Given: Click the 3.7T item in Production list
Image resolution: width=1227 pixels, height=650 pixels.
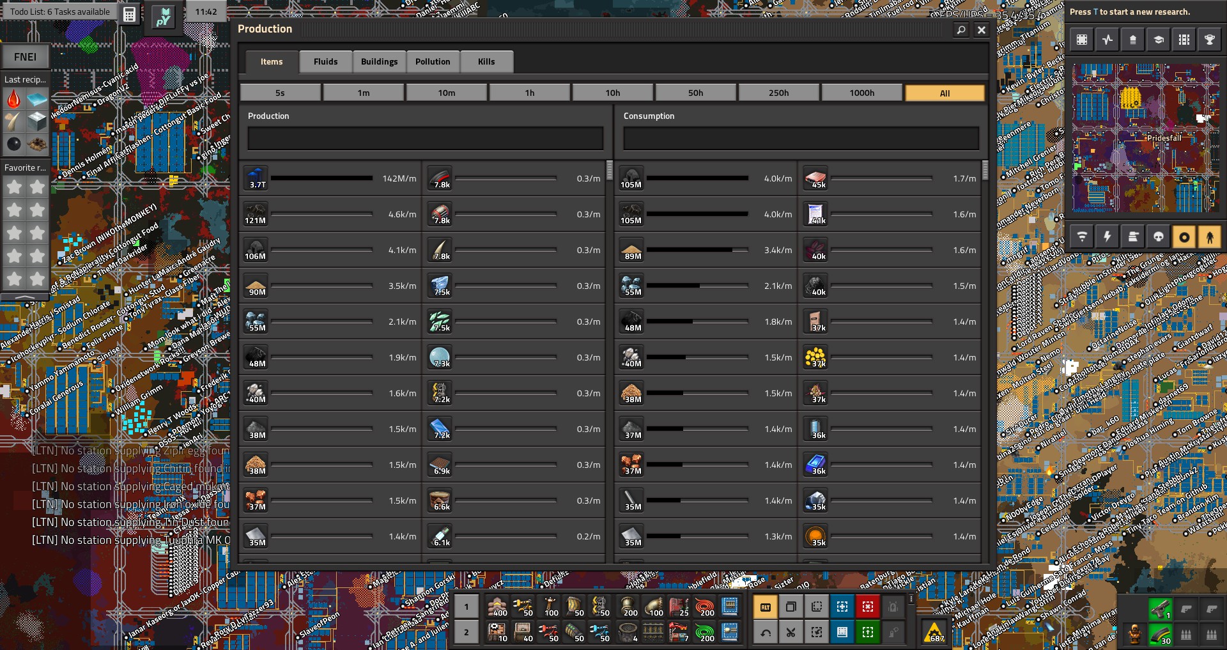Looking at the screenshot, I should click(256, 178).
